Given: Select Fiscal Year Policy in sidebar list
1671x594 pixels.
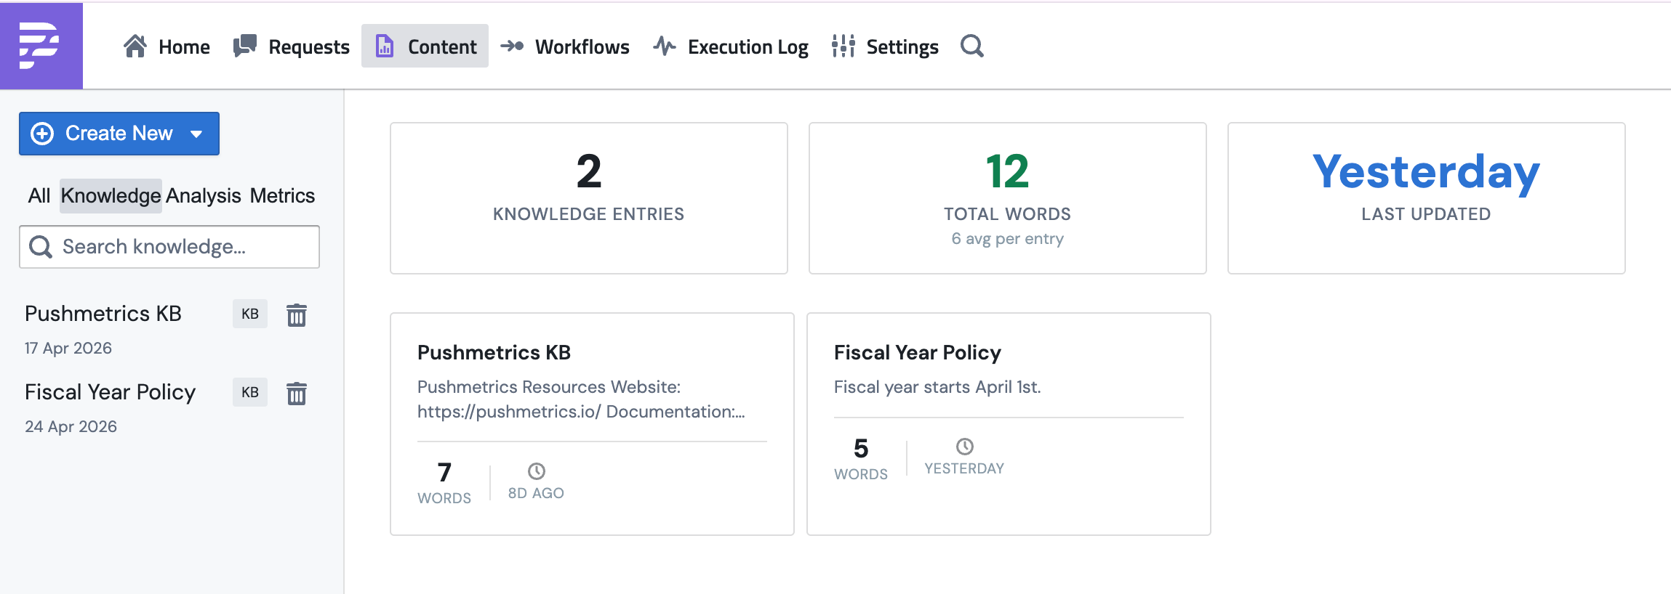Looking at the screenshot, I should [110, 392].
